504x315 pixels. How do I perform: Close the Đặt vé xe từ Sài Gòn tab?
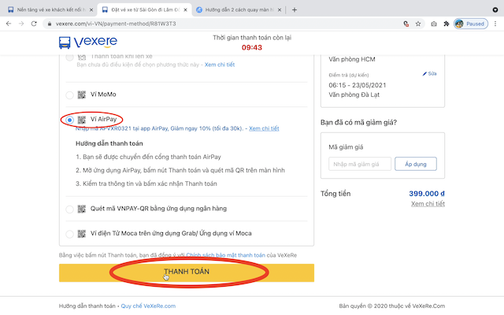tap(186, 9)
